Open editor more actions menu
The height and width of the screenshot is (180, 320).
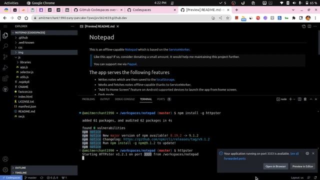pyautogui.click(x=315, y=26)
